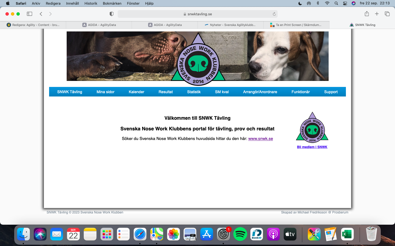Image resolution: width=395 pixels, height=246 pixels.
Task: Reload the page with refresh icon
Action: tap(274, 14)
